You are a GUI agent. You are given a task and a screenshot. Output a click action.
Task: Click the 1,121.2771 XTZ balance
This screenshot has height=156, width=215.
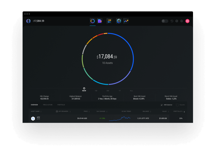coord(143,118)
